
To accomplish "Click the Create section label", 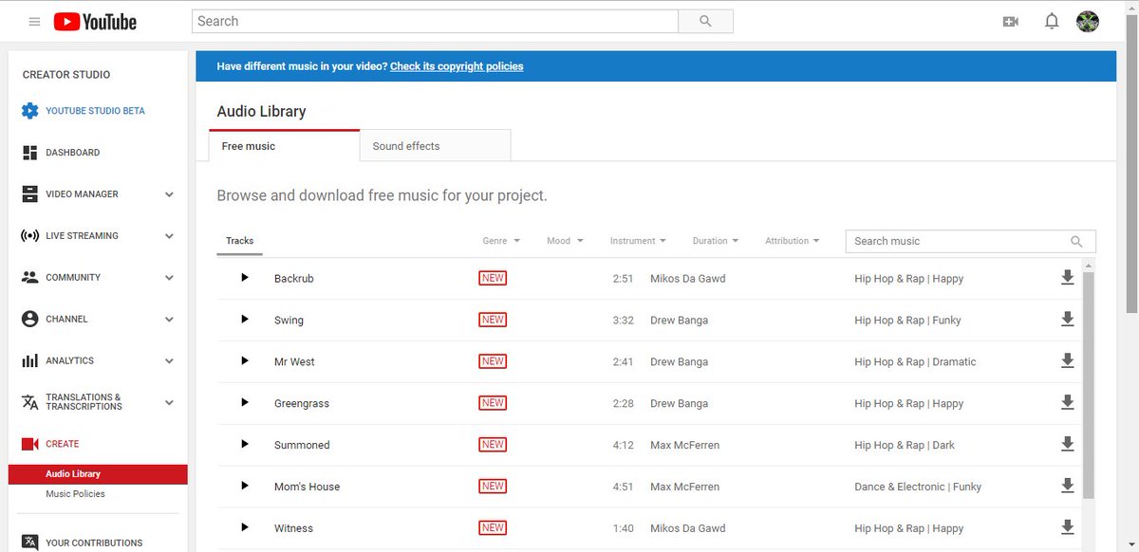I will 63,444.
